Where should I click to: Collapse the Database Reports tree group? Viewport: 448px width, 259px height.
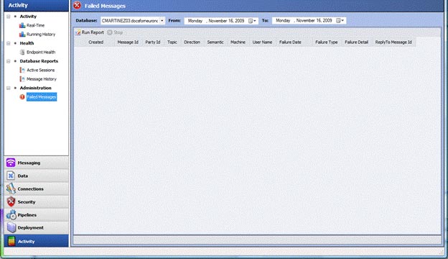(9, 61)
